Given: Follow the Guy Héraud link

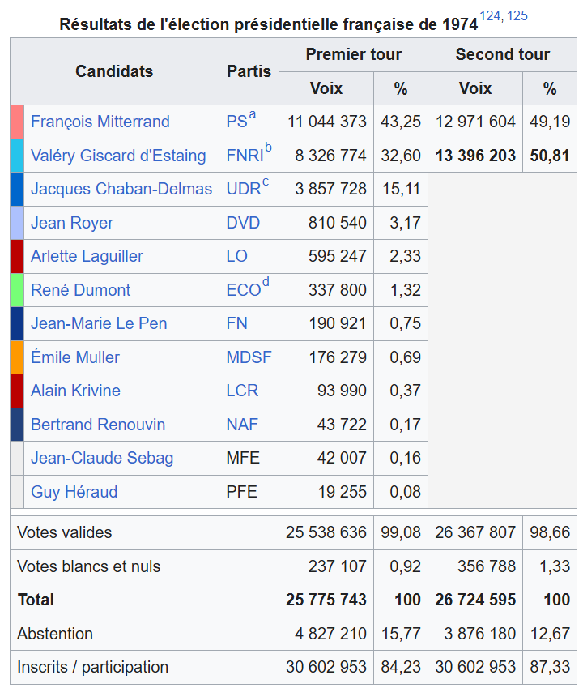Looking at the screenshot, I should tap(74, 492).
